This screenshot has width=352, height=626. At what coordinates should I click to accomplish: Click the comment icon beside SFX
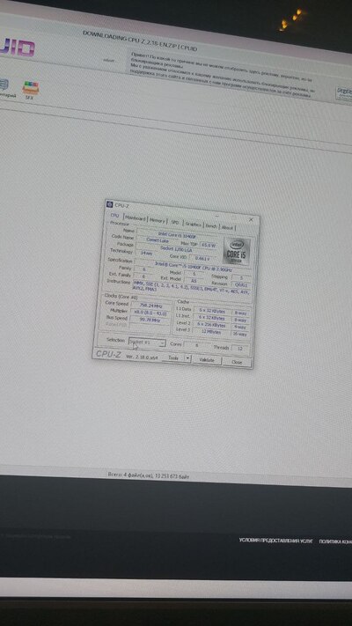tap(4, 85)
